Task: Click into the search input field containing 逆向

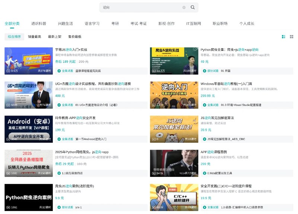Action: click(x=142, y=7)
